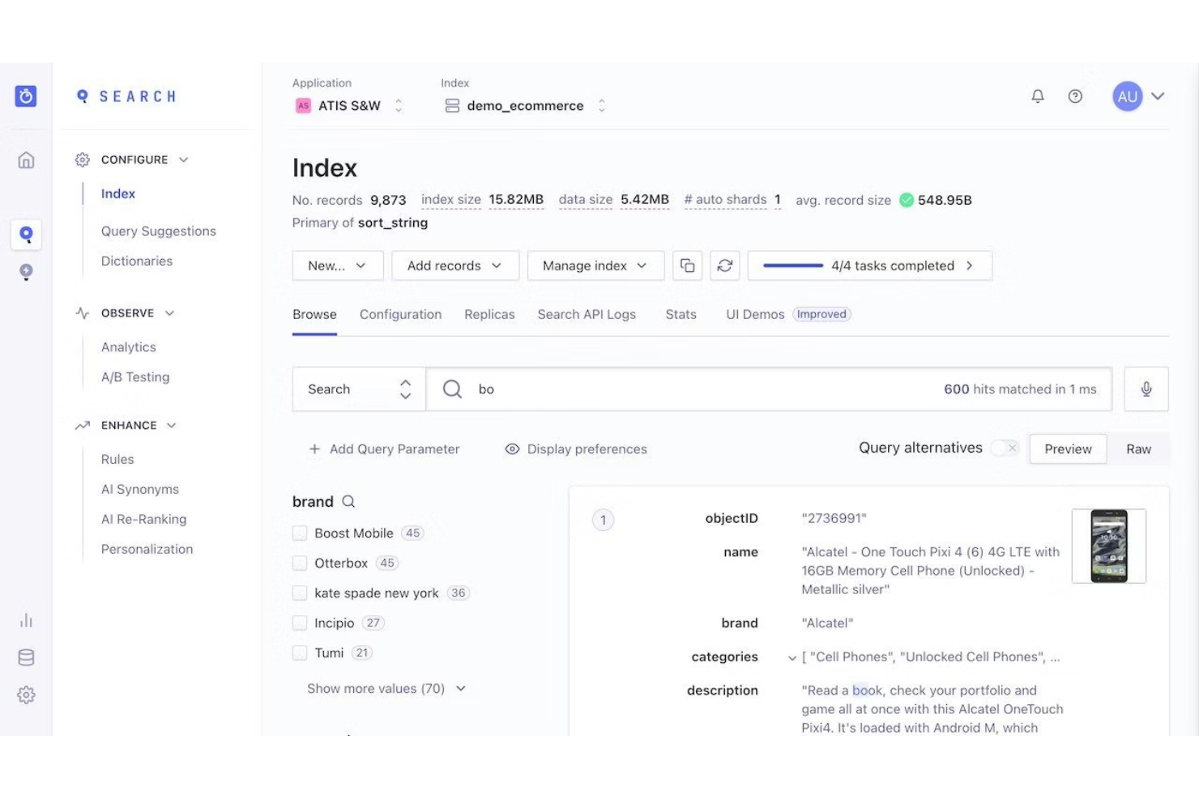Screen dimensions: 1199x799
Task: Copy the index using the duplicate icon
Action: pos(687,266)
